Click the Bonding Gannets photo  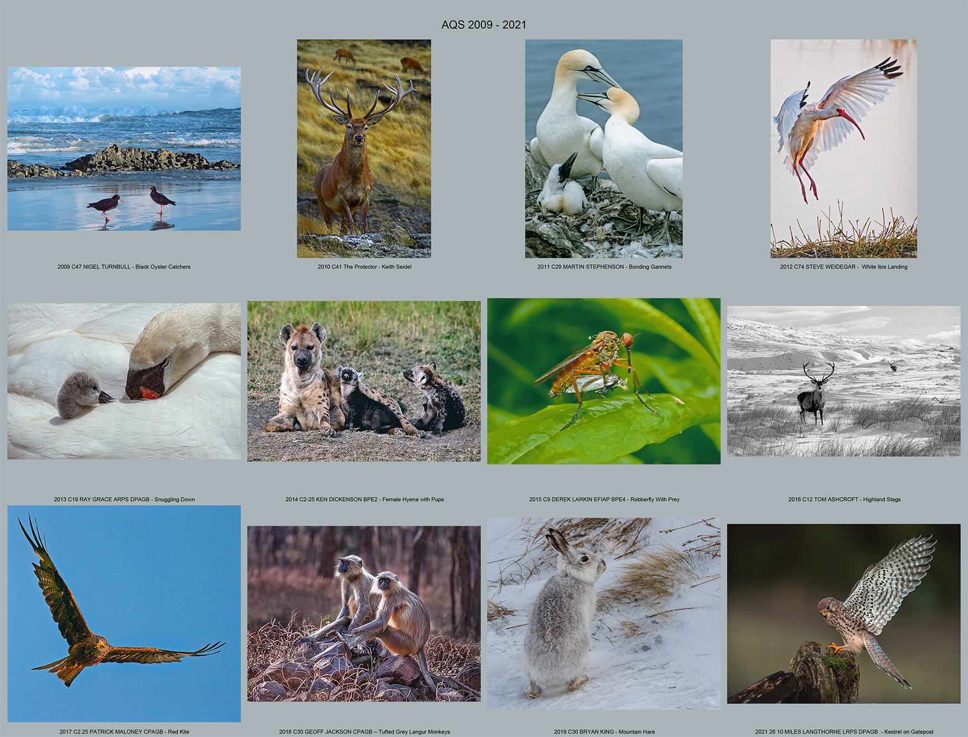point(603,148)
